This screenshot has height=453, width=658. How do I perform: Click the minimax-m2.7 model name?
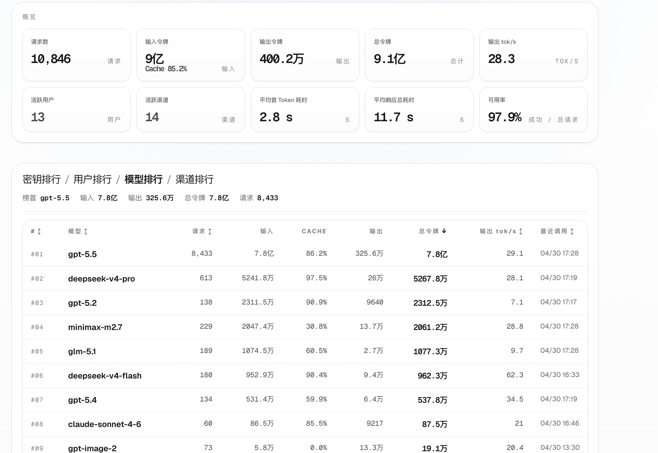coord(95,327)
